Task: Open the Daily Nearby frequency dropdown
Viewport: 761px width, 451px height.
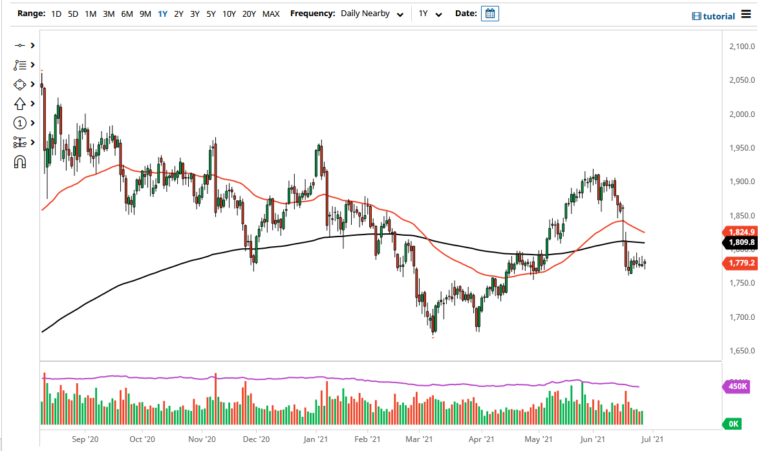Action: coord(372,14)
